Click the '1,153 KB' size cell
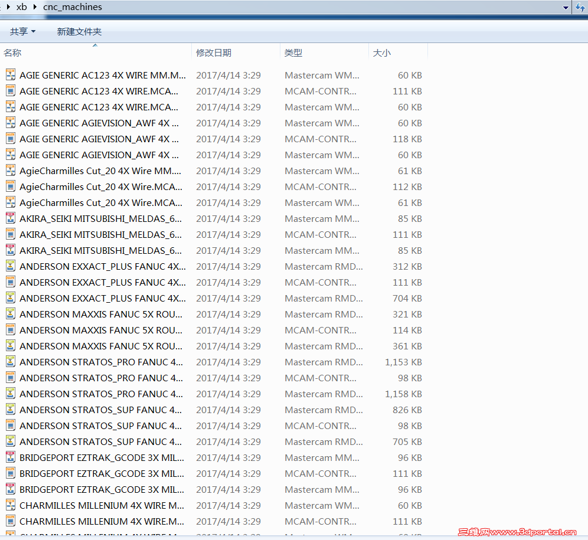 [x=403, y=362]
